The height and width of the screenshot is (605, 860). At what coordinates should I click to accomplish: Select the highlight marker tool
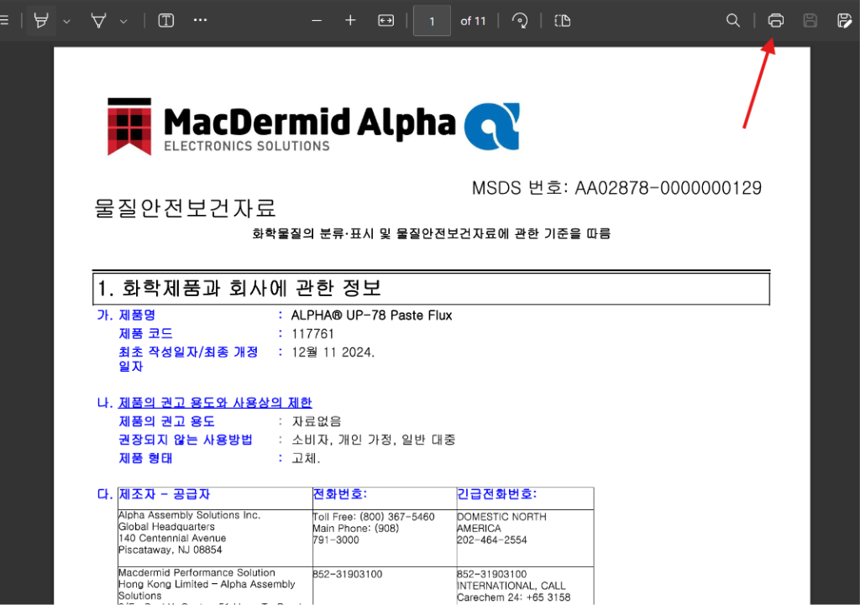41,21
